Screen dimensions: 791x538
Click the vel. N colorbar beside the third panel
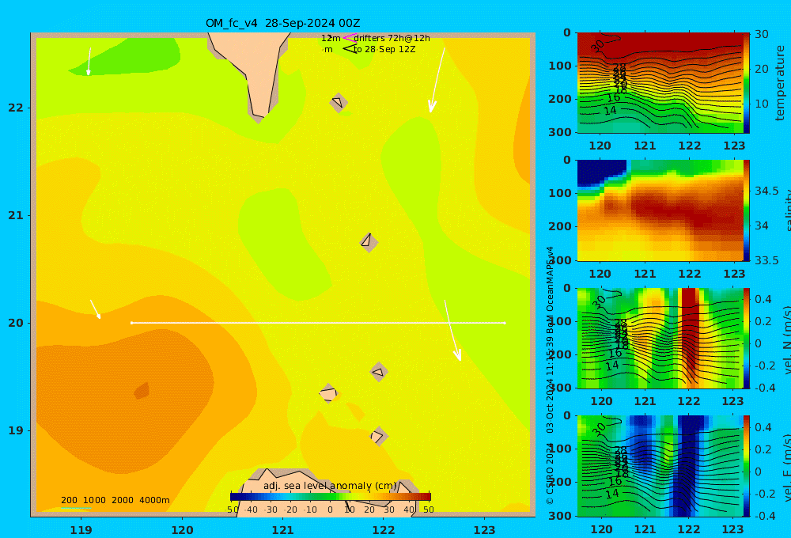(x=747, y=338)
